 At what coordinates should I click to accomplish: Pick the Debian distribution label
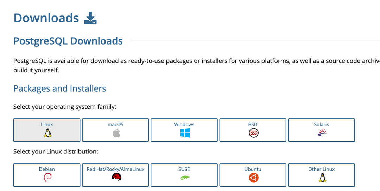click(x=47, y=169)
